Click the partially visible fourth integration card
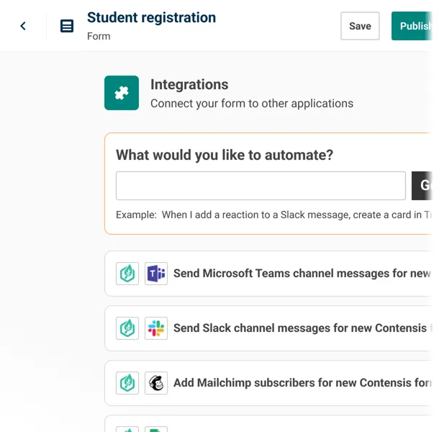Screen dimensions: 439x432 (x=273, y=425)
